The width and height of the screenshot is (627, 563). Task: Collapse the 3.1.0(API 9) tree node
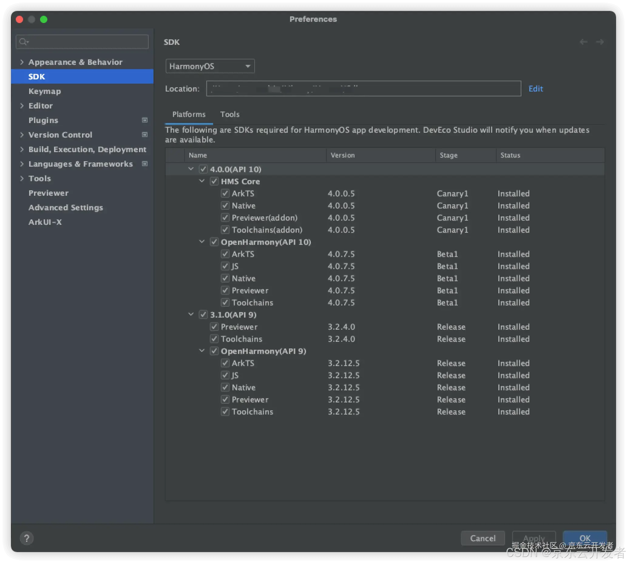pos(191,314)
